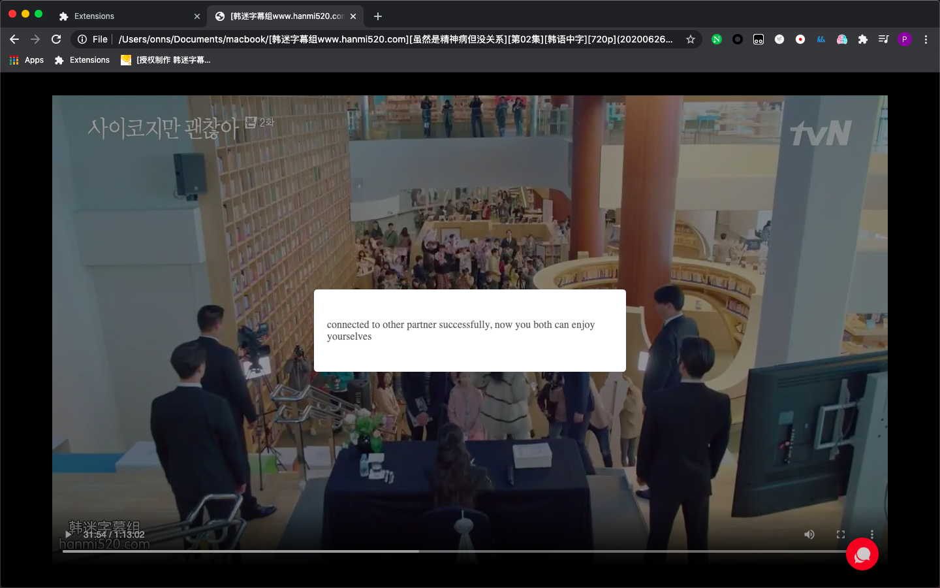This screenshot has height=588, width=940.
Task: Go back to the previous page
Action: (14, 39)
